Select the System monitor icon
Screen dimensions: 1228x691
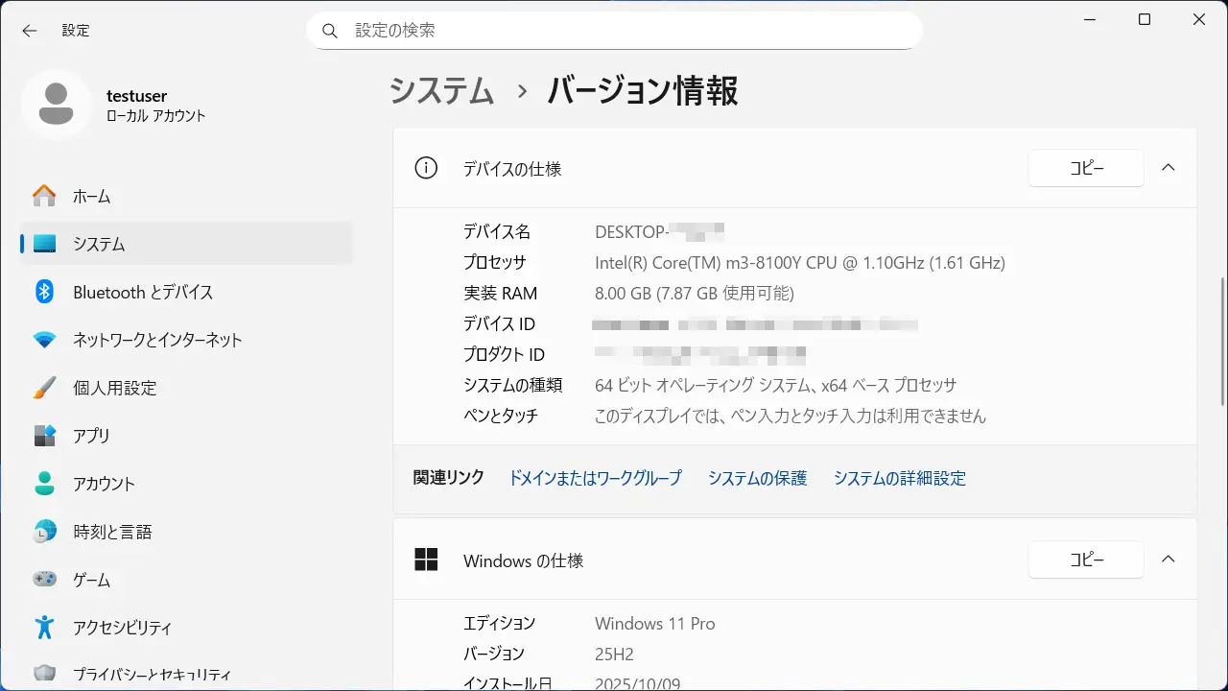44,244
